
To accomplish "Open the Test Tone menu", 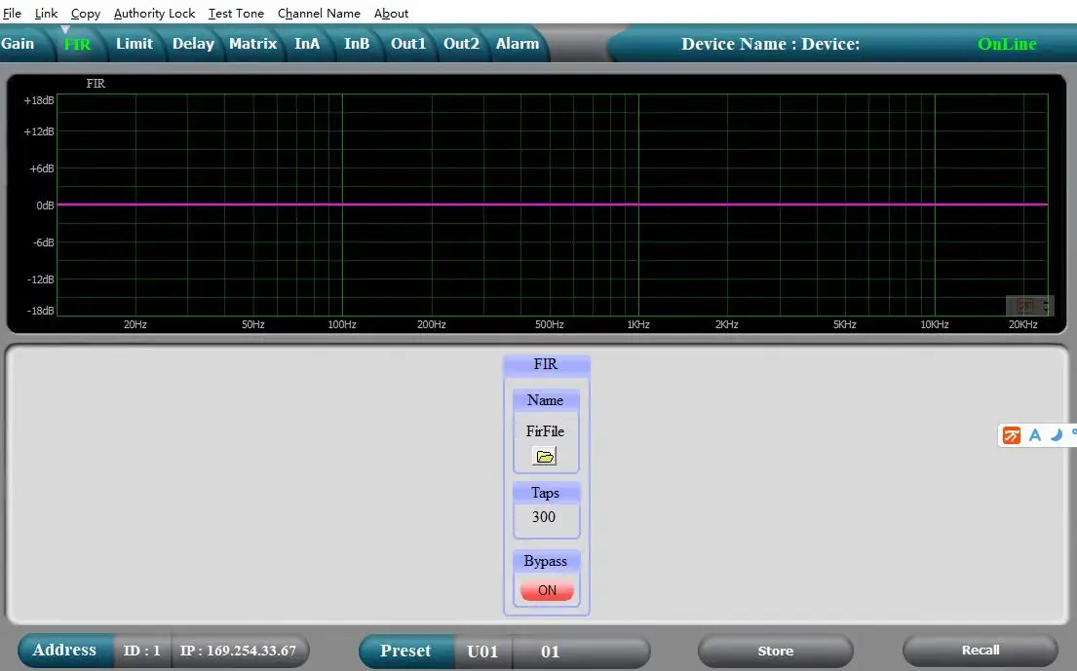I will [x=236, y=14].
